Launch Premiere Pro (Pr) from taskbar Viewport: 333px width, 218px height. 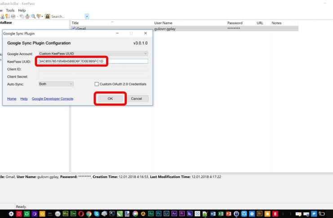pos(182,214)
